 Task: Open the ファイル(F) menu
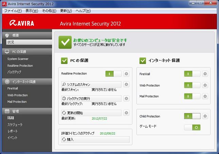[13, 11]
